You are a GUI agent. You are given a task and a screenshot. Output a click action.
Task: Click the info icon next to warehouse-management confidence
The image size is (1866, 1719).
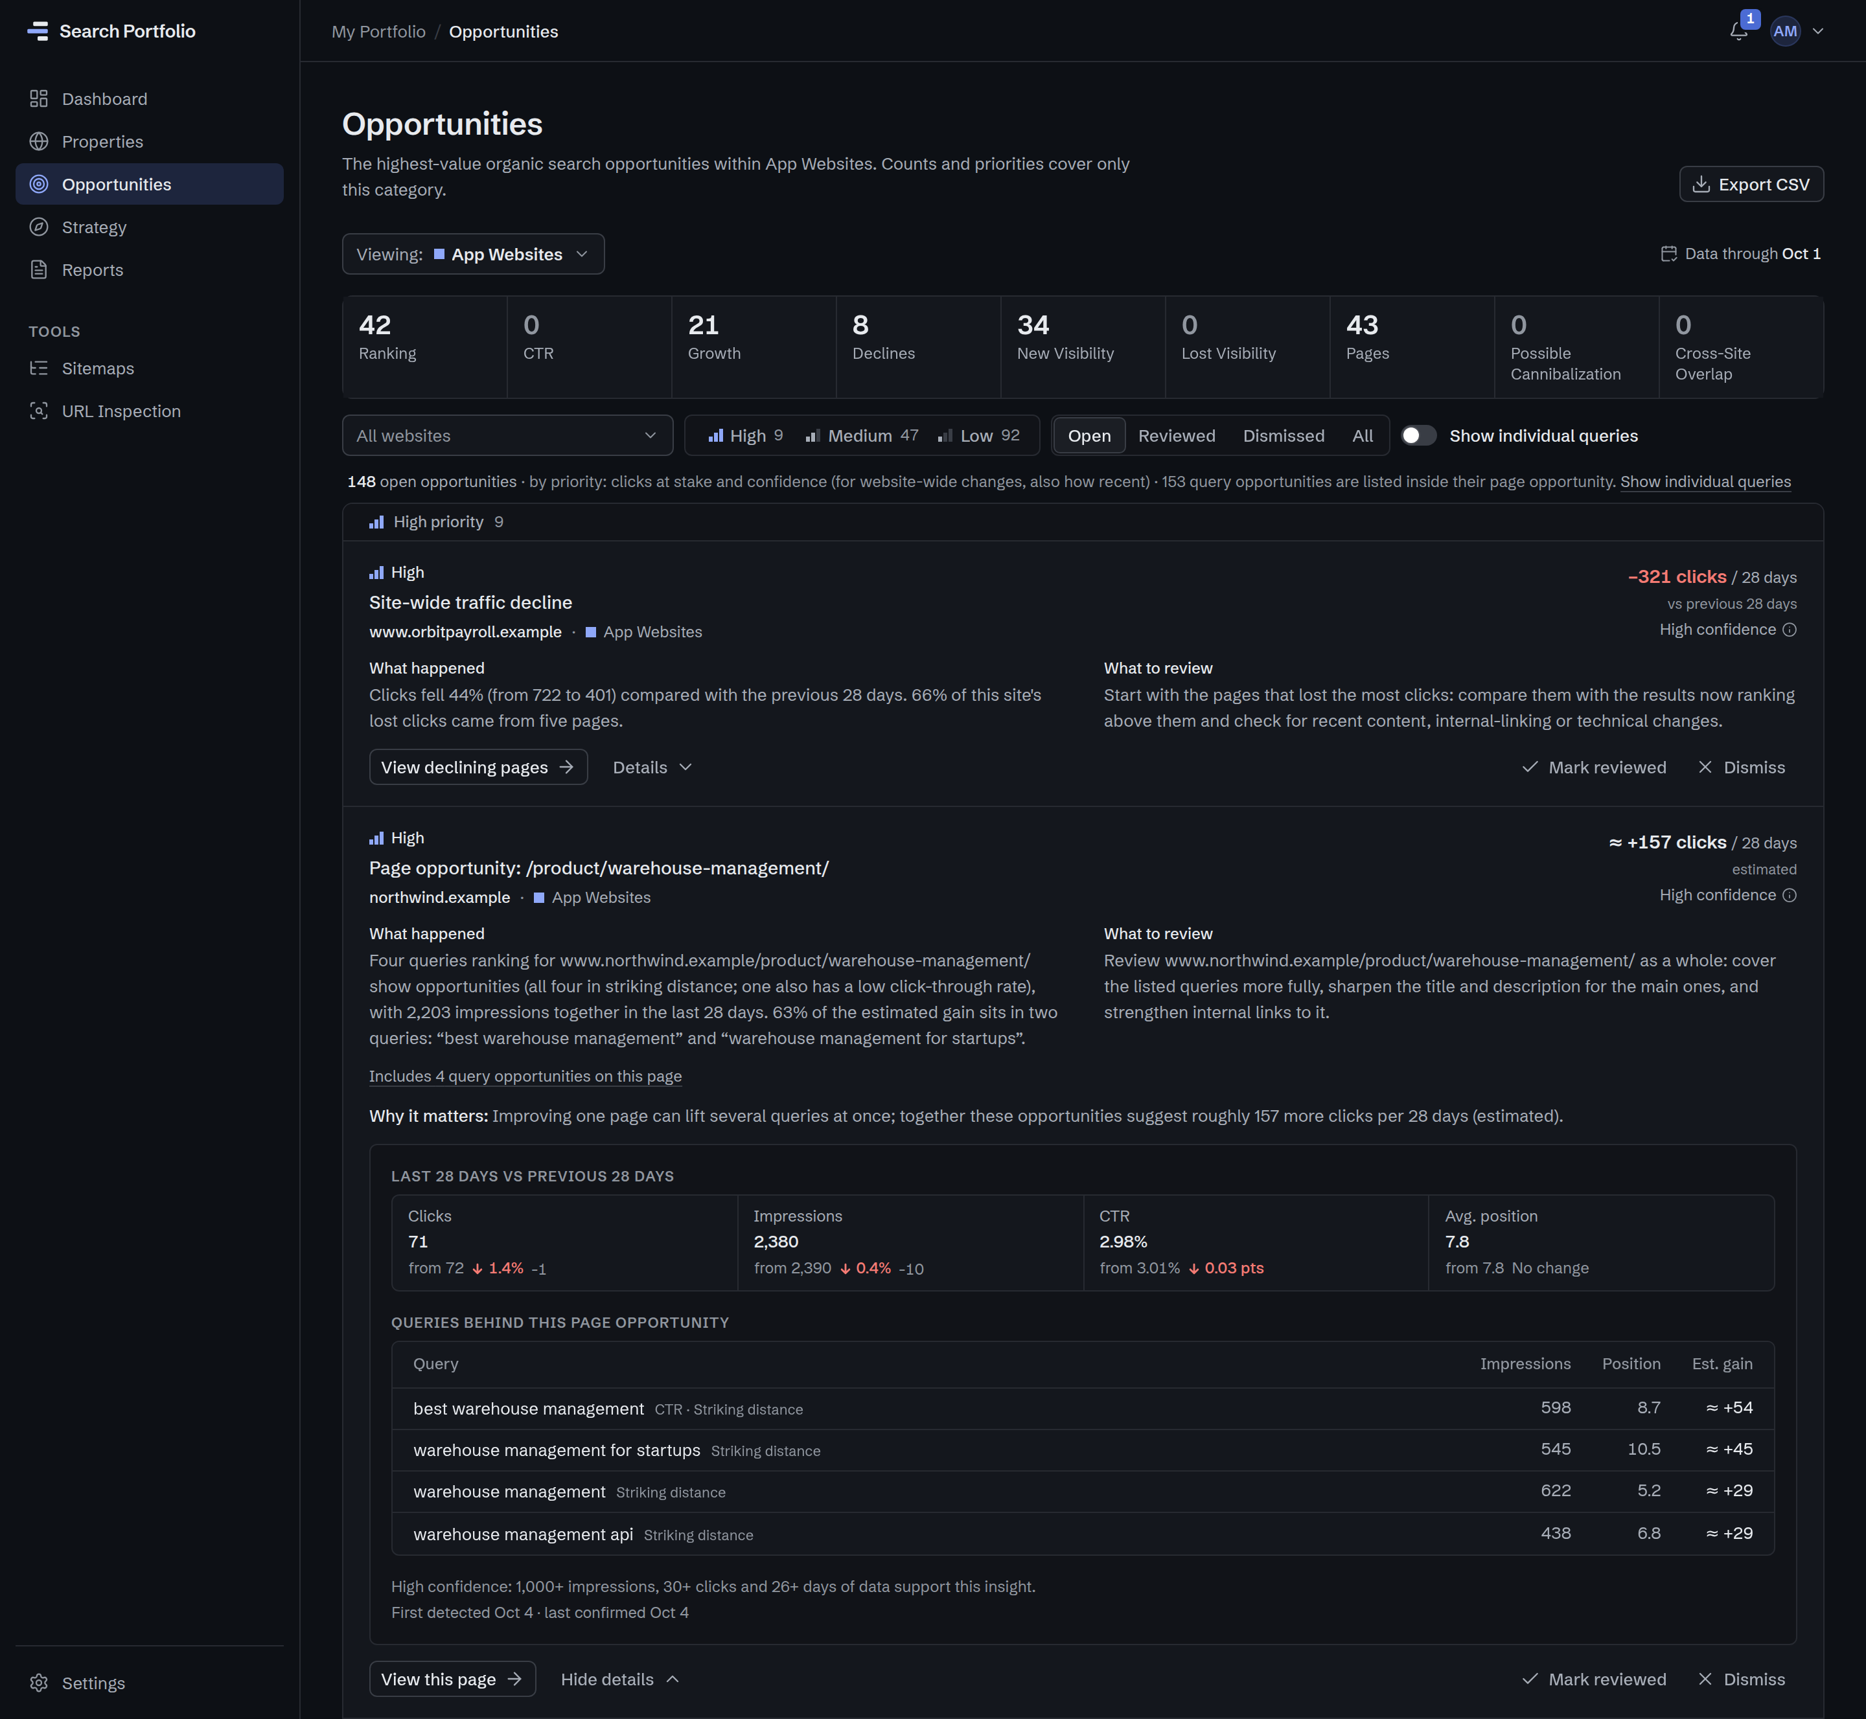pos(1789,895)
